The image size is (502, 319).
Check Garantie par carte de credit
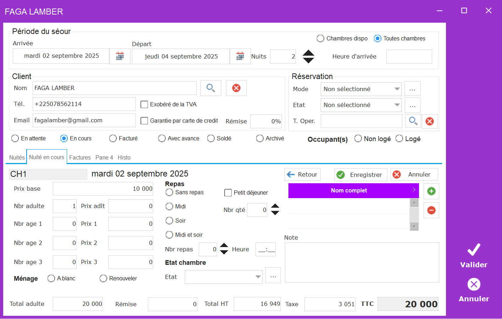click(x=144, y=121)
